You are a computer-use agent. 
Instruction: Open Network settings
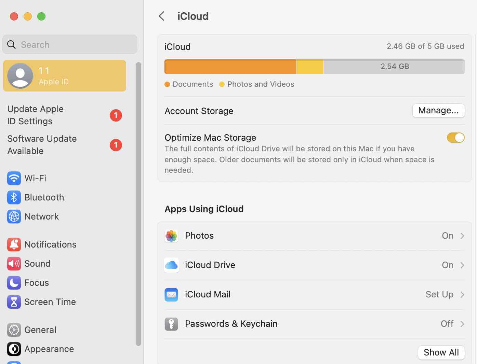(x=14, y=216)
